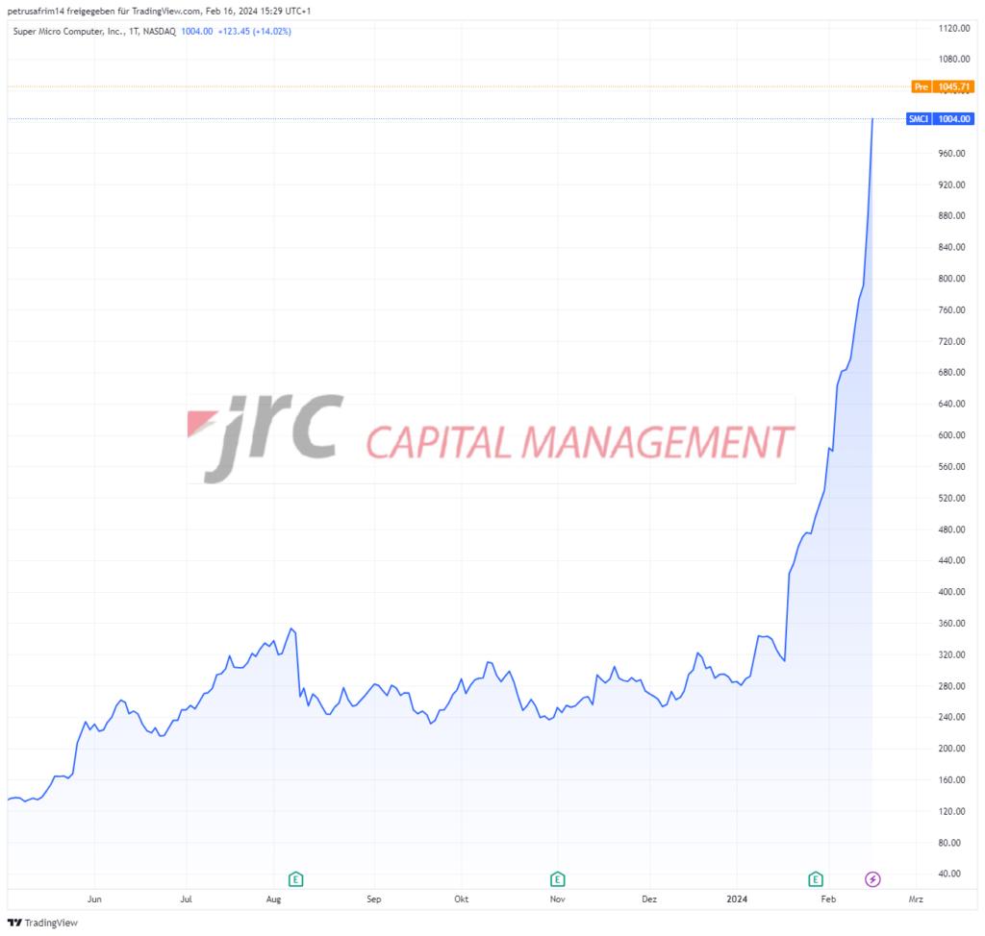Click the TradingView logo at bottom left
The image size is (985, 936).
tap(42, 923)
